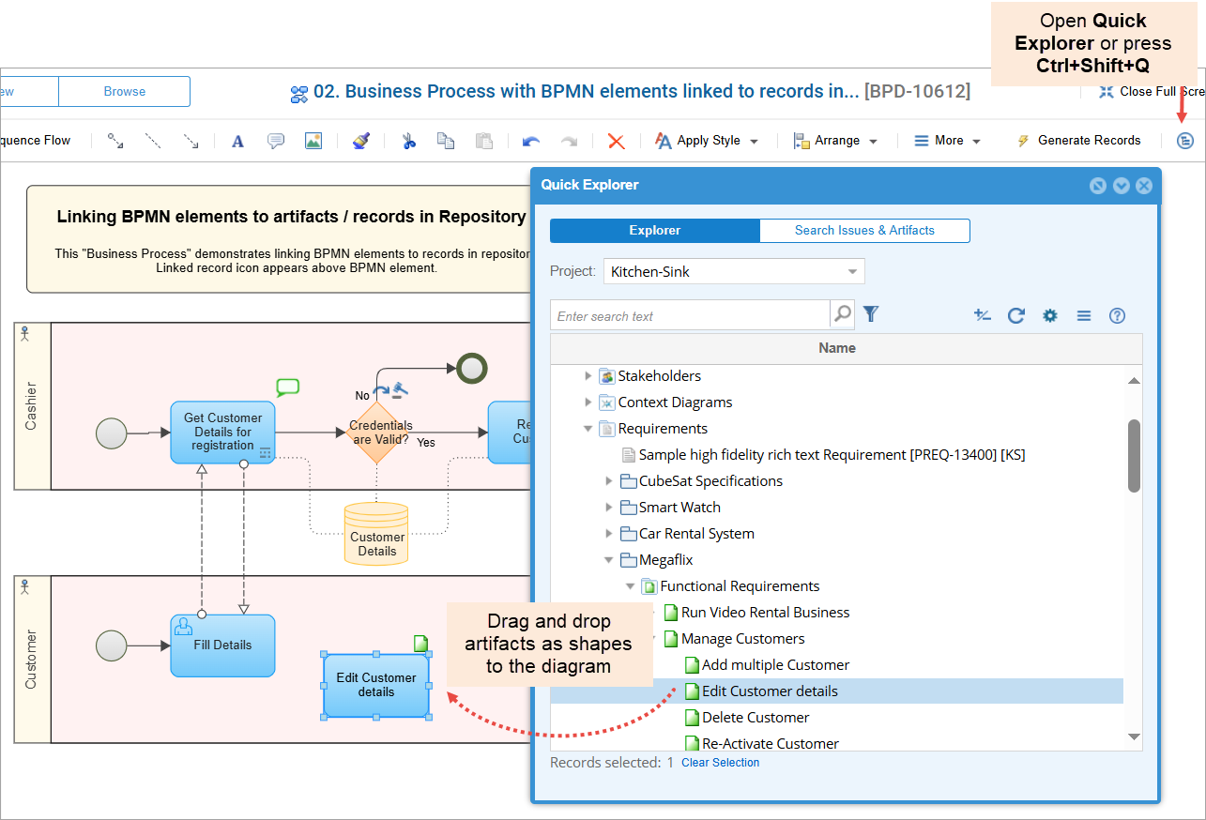The image size is (1206, 820).
Task: Open Quick Explorer settings gear
Action: point(1050,316)
